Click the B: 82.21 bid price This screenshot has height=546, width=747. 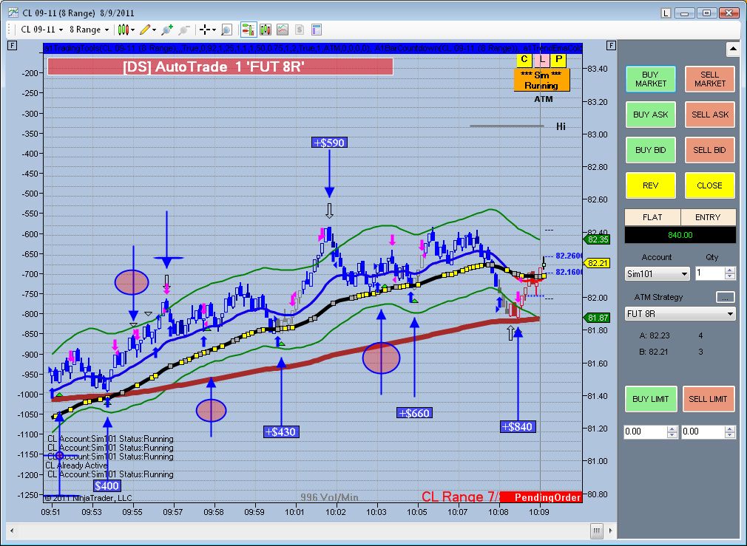tap(654, 352)
